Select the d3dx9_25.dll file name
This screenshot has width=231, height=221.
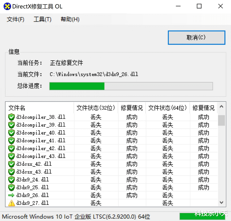[32, 188]
